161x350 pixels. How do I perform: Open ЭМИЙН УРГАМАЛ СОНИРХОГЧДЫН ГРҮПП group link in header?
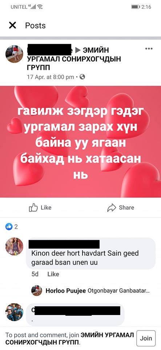tap(74, 58)
